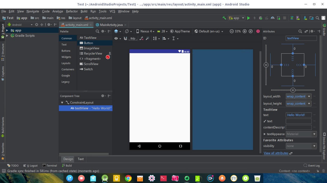
Task: Show warnings and errors red icon
Action: point(258,31)
